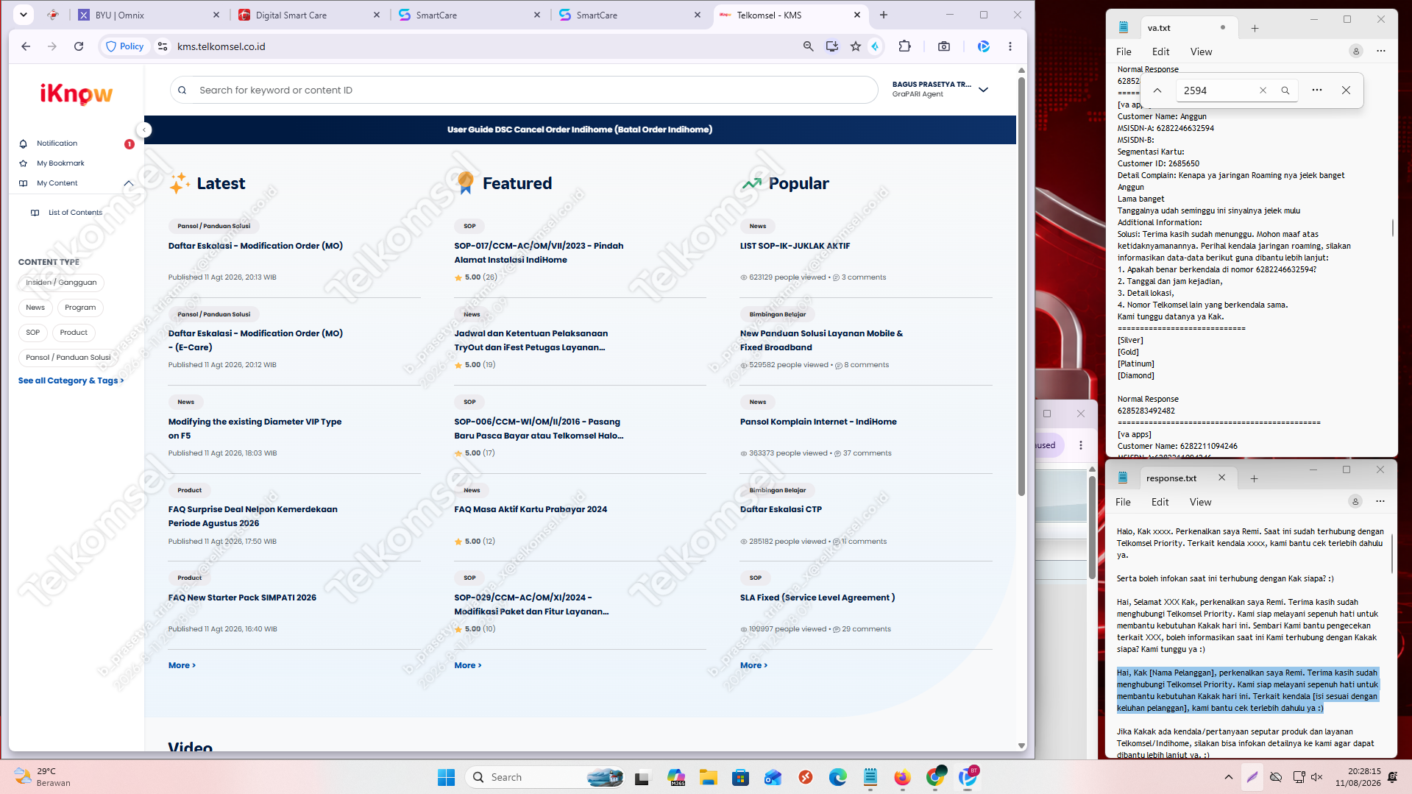
Task: Click the Policy shield chip
Action: point(125,46)
